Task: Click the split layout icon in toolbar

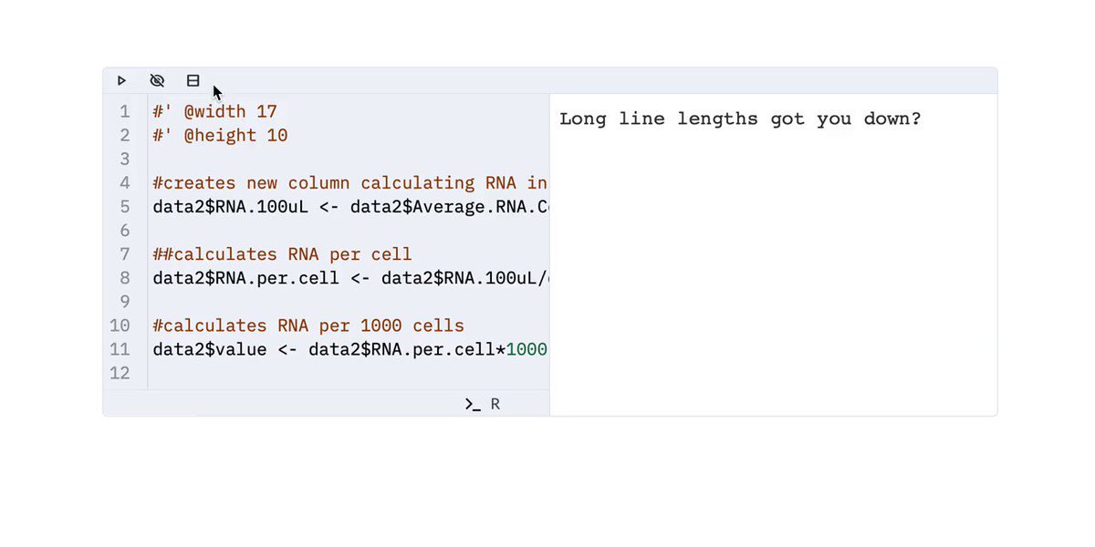Action: pos(193,80)
